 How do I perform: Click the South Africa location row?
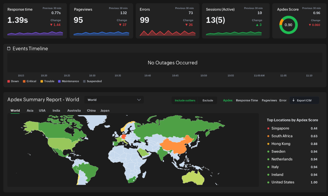coord(292,136)
